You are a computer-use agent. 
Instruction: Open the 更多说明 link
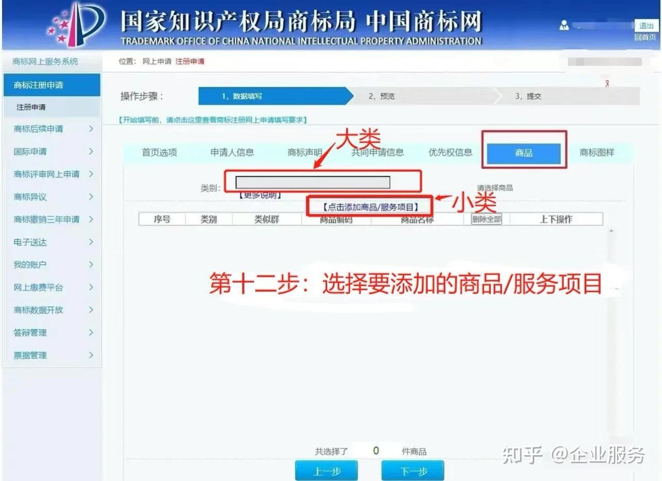[260, 196]
